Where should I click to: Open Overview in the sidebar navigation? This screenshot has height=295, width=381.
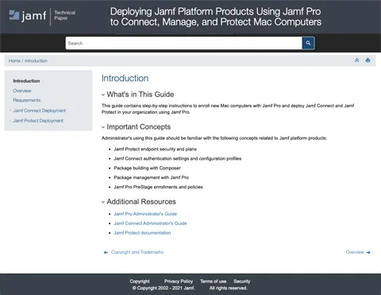point(22,91)
